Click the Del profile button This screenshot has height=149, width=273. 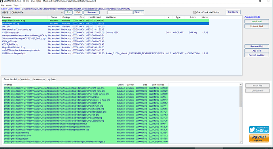tap(78, 12)
